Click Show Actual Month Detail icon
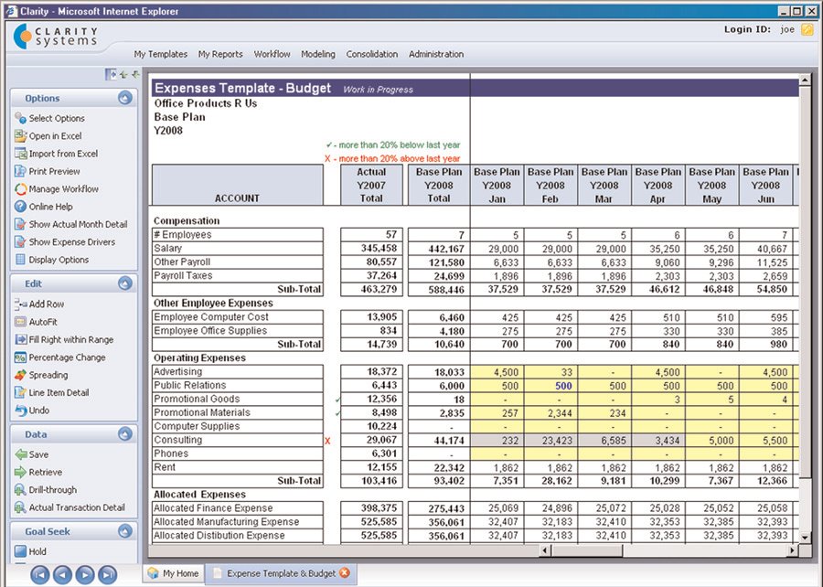823x587 pixels. (20, 224)
